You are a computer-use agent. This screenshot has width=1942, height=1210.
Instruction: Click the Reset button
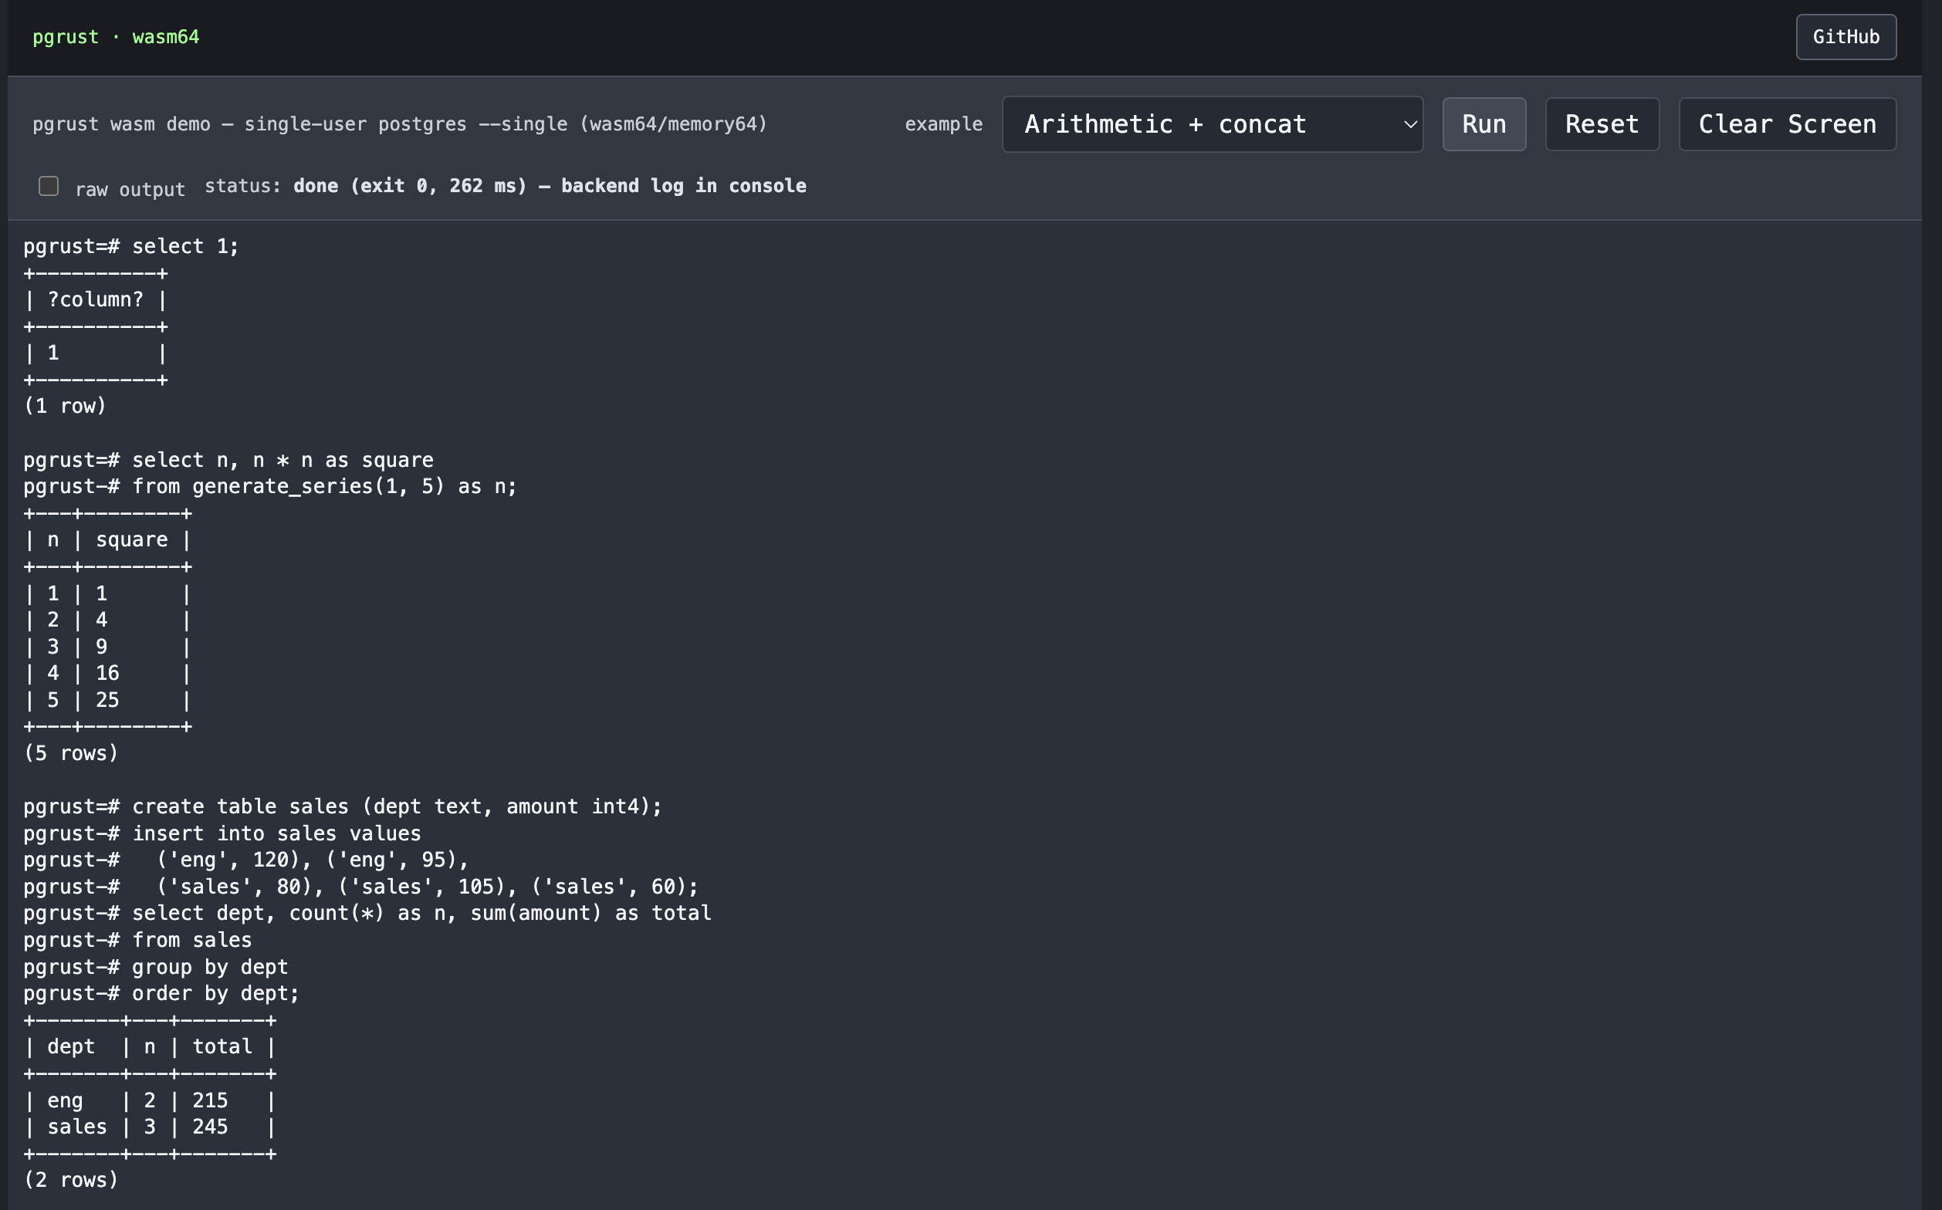pyautogui.click(x=1602, y=124)
